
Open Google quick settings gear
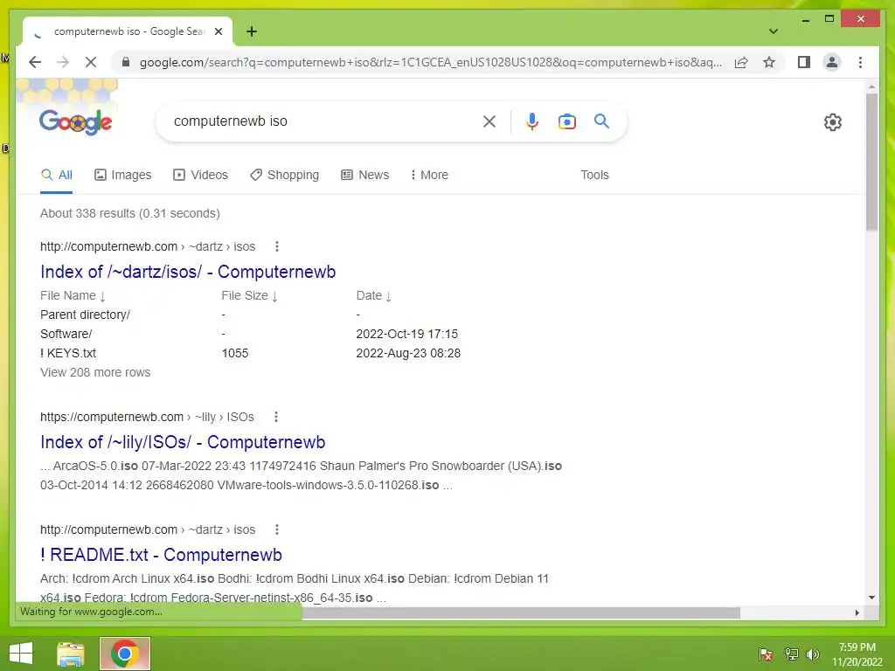(x=832, y=121)
